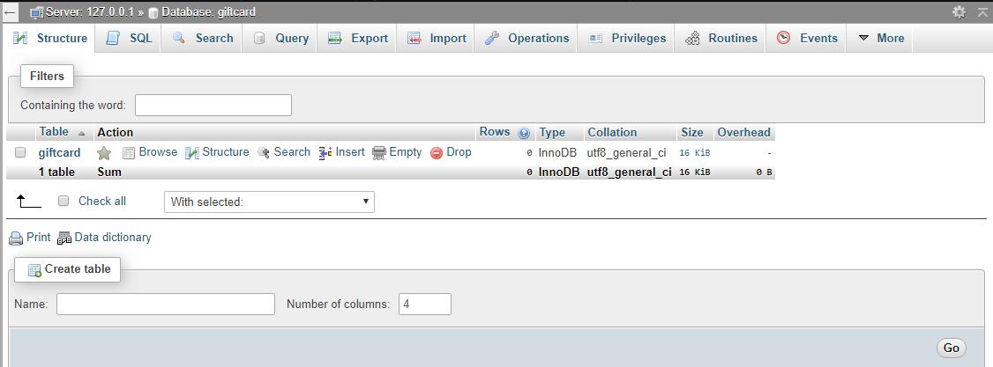Collapse the navigation panel with left arrow
Image resolution: width=993 pixels, height=367 pixels.
pos(11,12)
